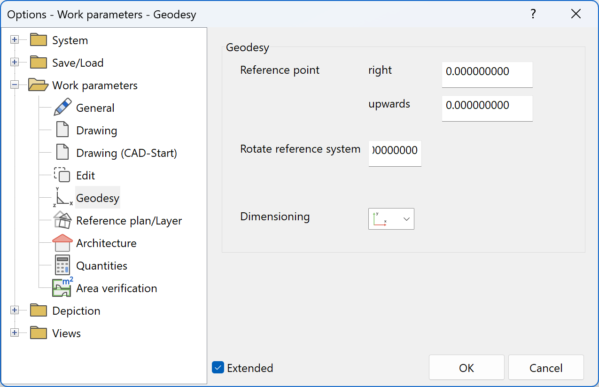Expand the System folder

coord(15,40)
